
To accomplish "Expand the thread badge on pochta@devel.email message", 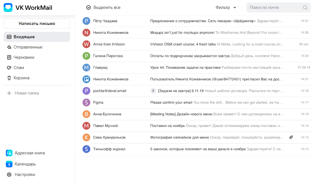I will [x=153, y=91].
